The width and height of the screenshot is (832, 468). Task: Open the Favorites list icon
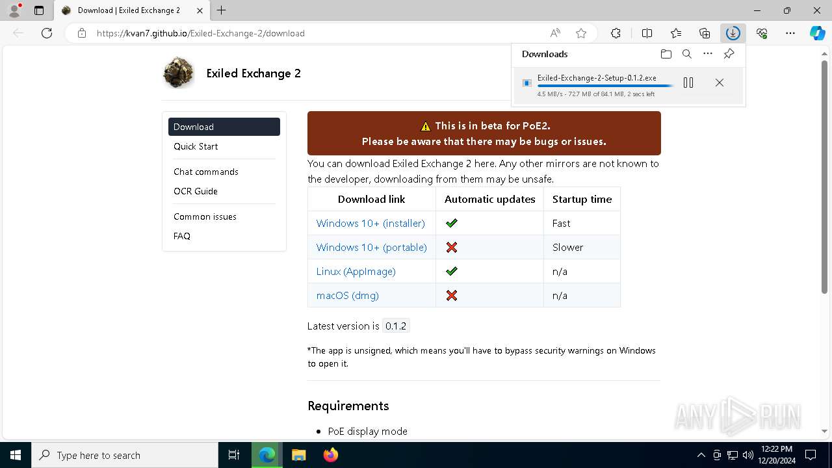pyautogui.click(x=676, y=33)
